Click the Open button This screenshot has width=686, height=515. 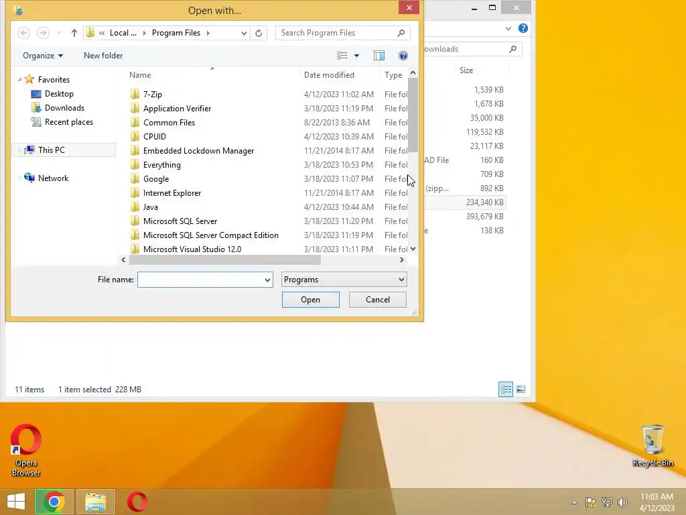[311, 300]
